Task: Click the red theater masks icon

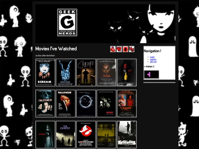Action: click(132, 49)
